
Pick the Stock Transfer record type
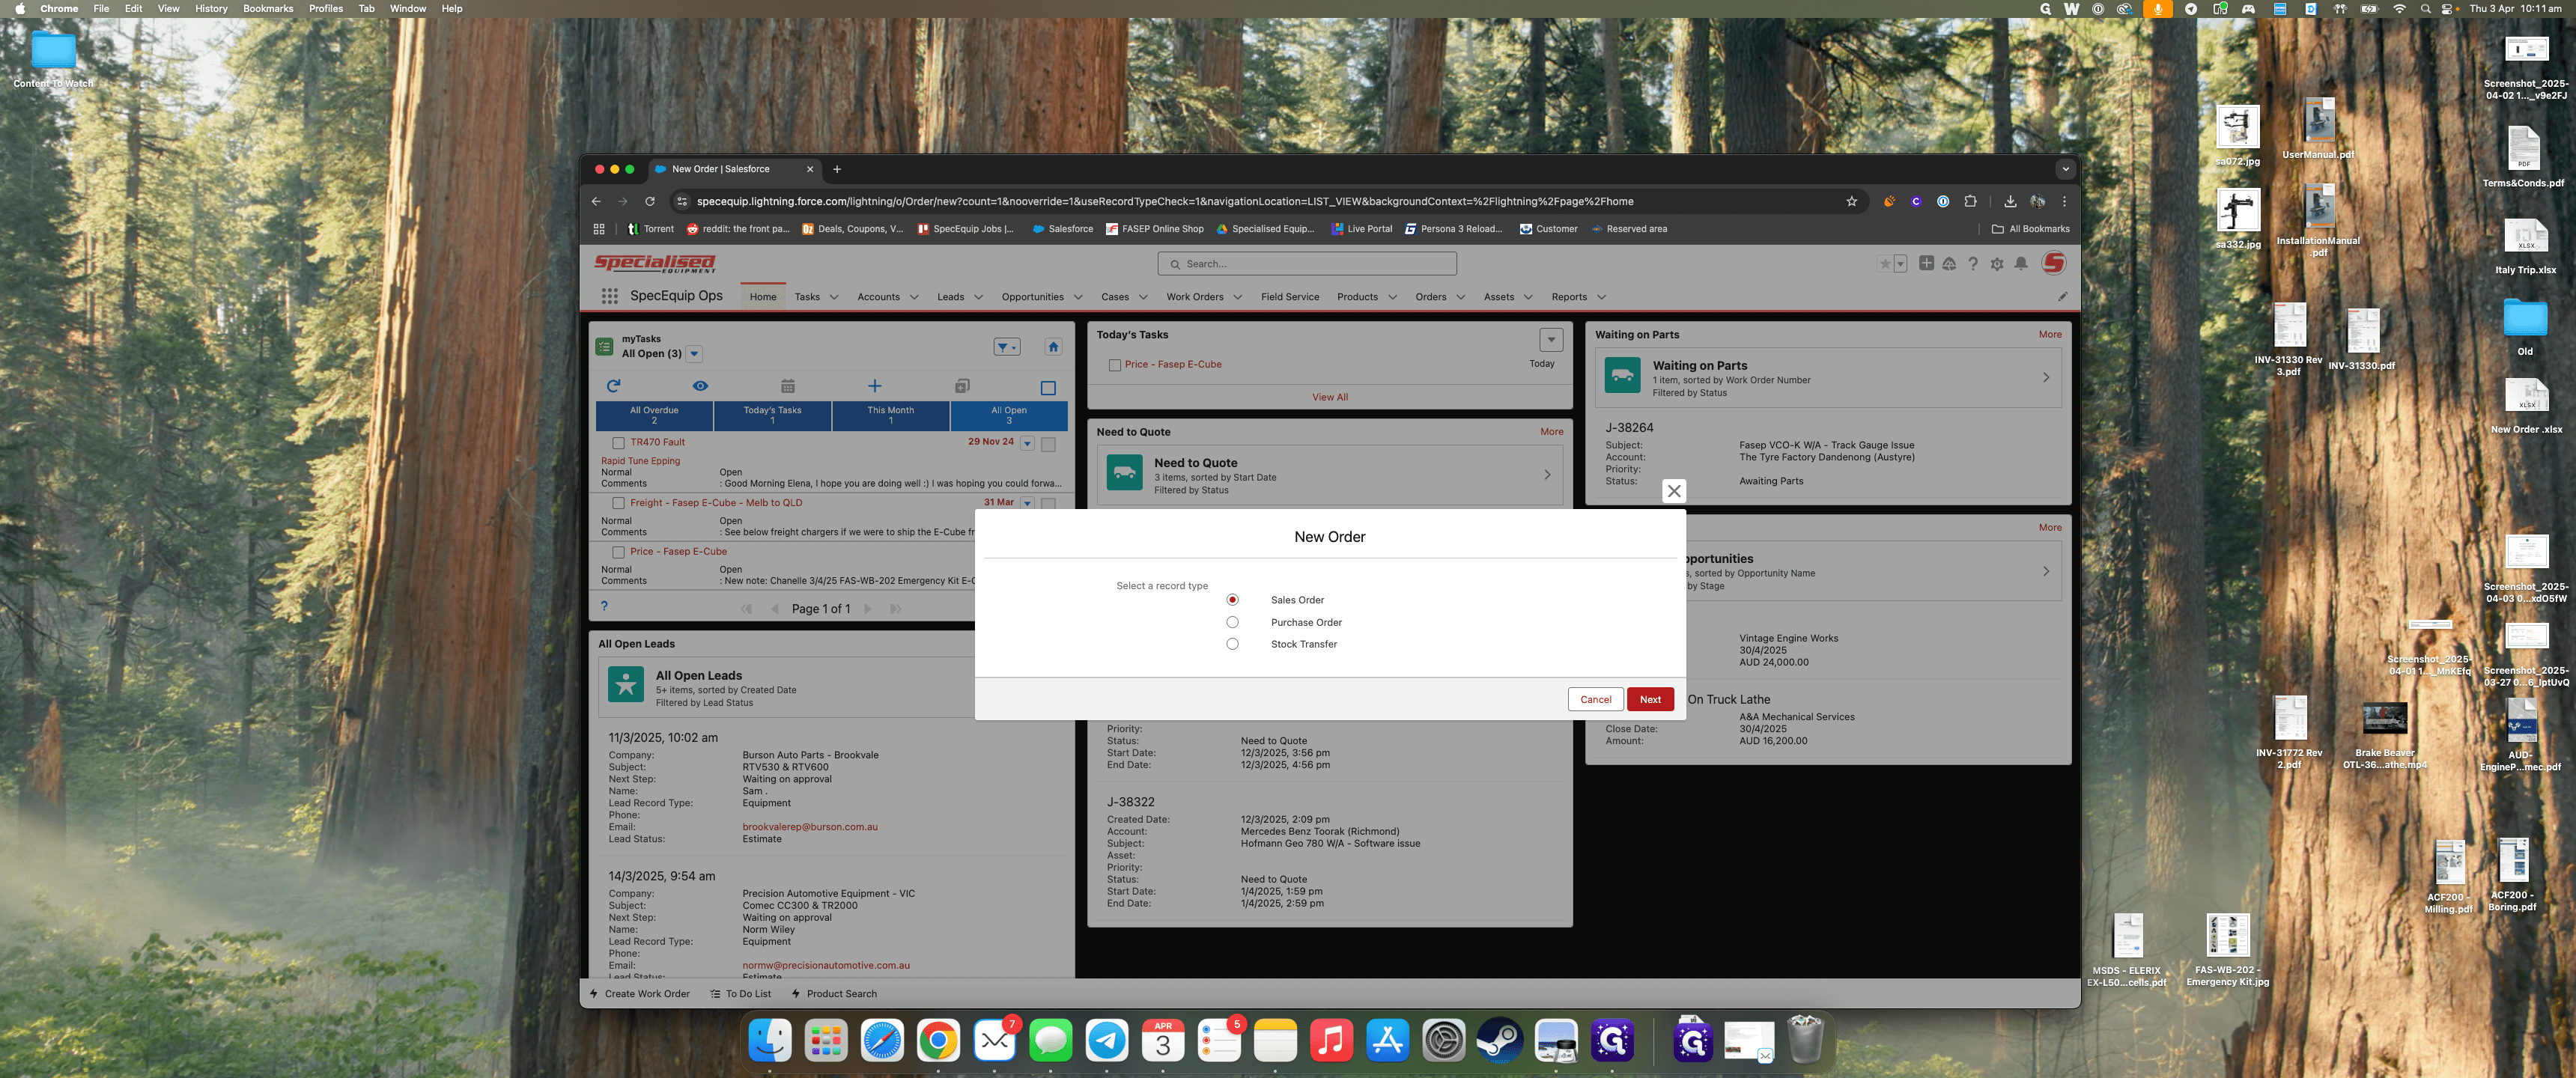(x=1232, y=644)
